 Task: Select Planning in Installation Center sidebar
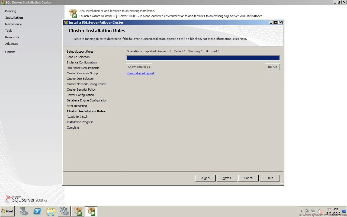[11, 11]
